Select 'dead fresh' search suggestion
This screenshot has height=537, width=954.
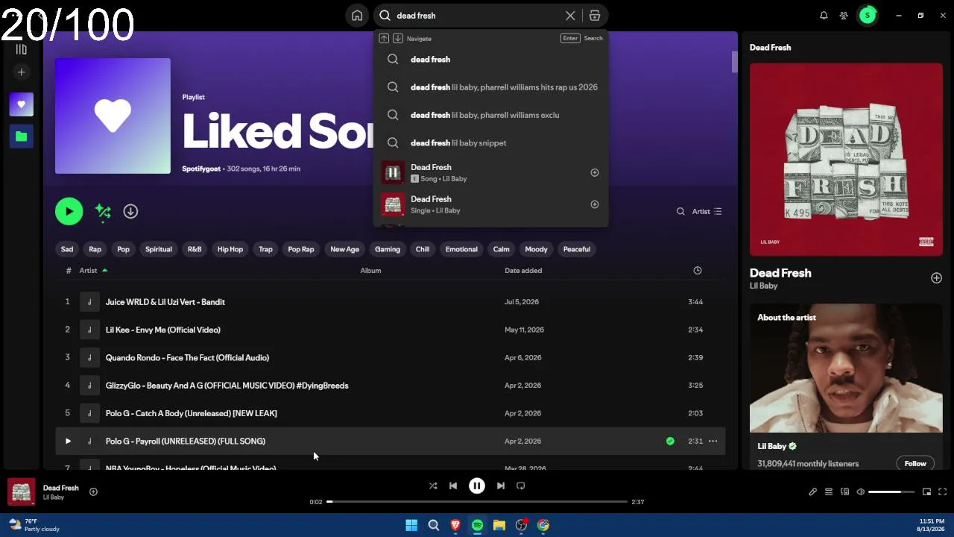click(491, 60)
